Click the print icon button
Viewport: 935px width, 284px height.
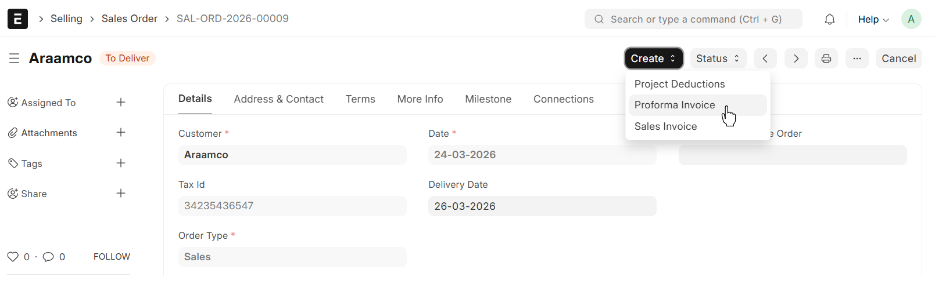coord(826,59)
